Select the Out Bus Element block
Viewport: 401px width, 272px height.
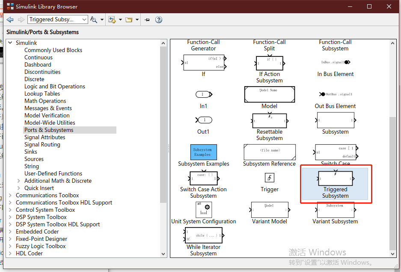[336, 94]
